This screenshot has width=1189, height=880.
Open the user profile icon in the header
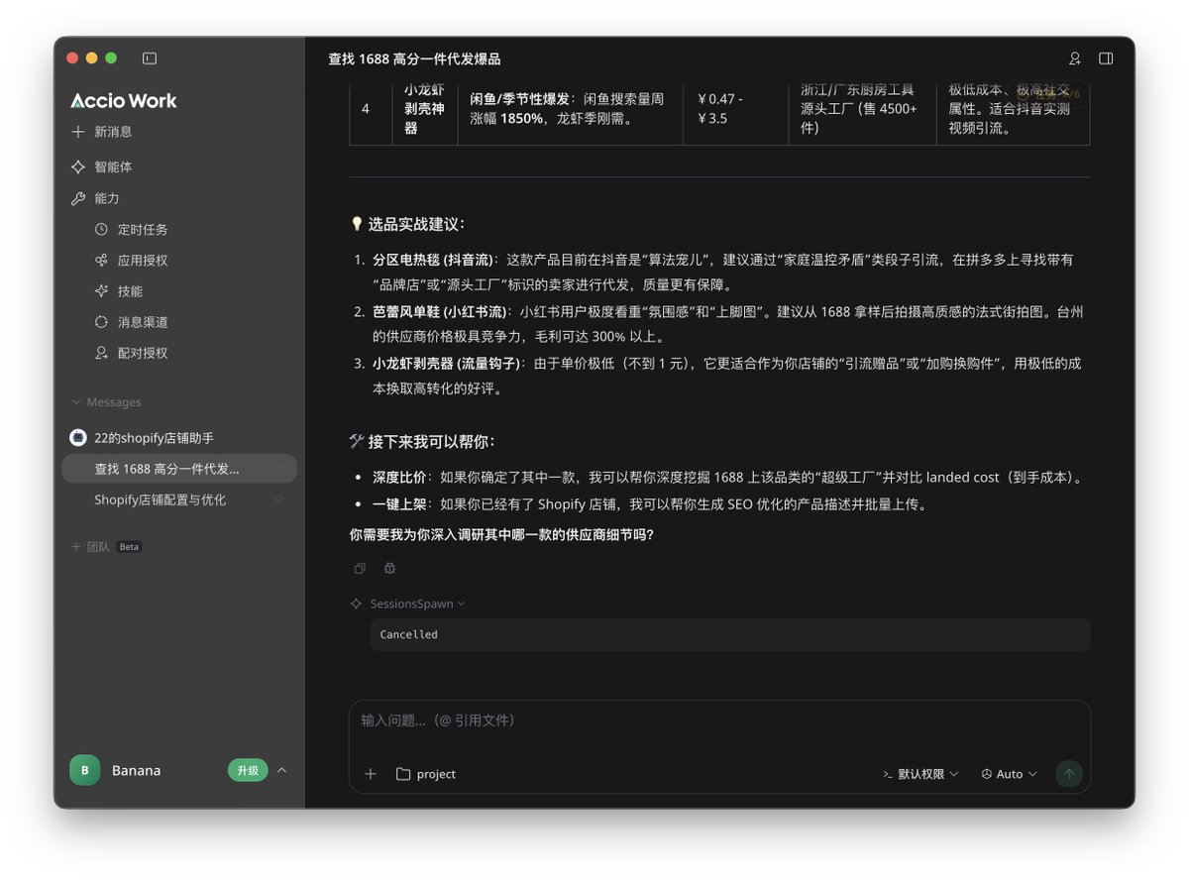(1075, 58)
